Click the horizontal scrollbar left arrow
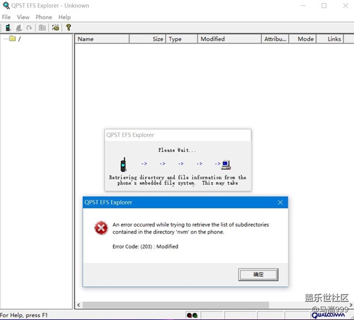This screenshot has width=354, height=320. click(78, 305)
